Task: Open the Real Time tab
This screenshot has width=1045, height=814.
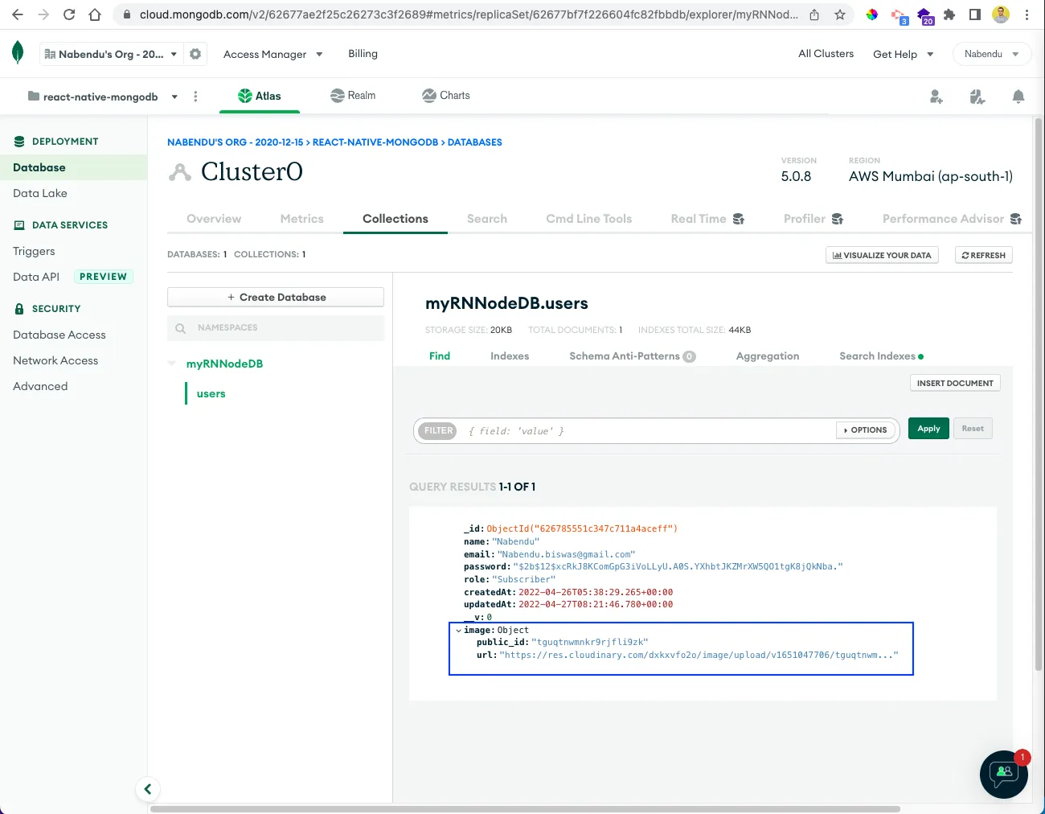Action: point(707,219)
